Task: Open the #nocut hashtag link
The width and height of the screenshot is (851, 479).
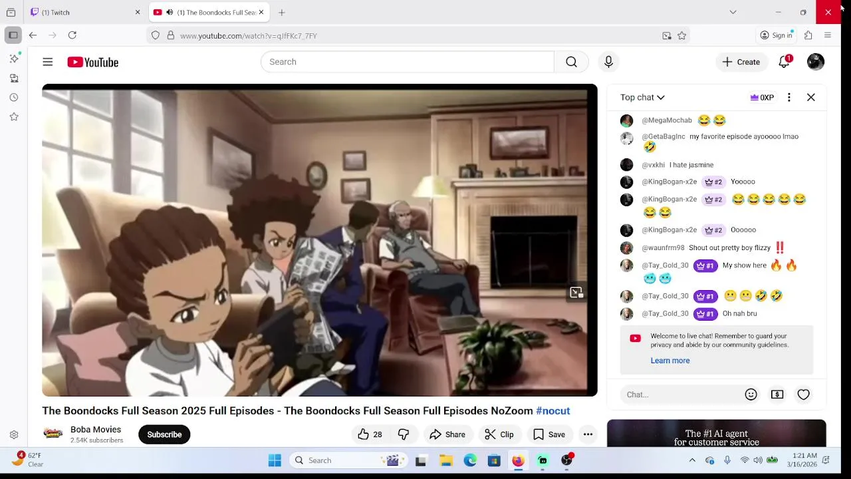Action: 553,410
